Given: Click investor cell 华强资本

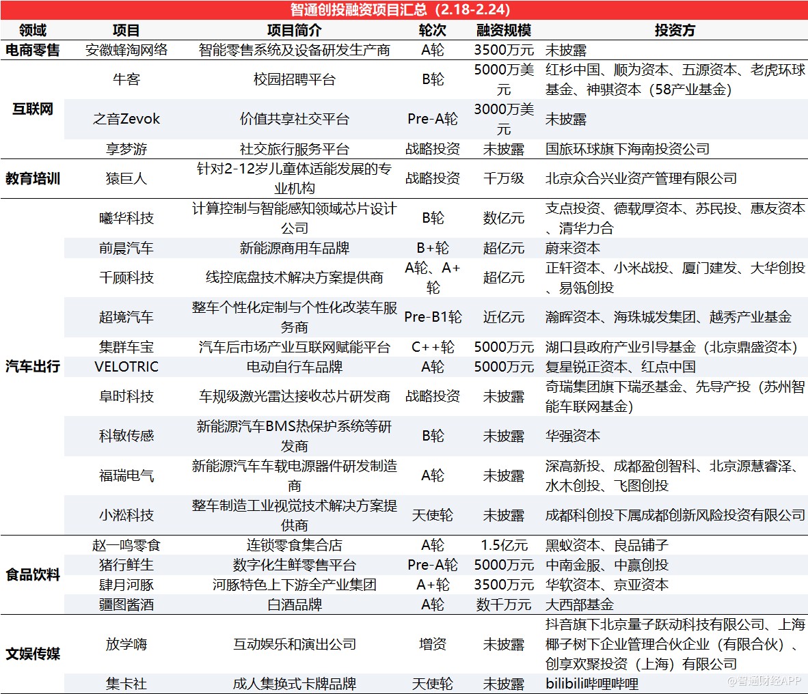Looking at the screenshot, I should tap(573, 436).
